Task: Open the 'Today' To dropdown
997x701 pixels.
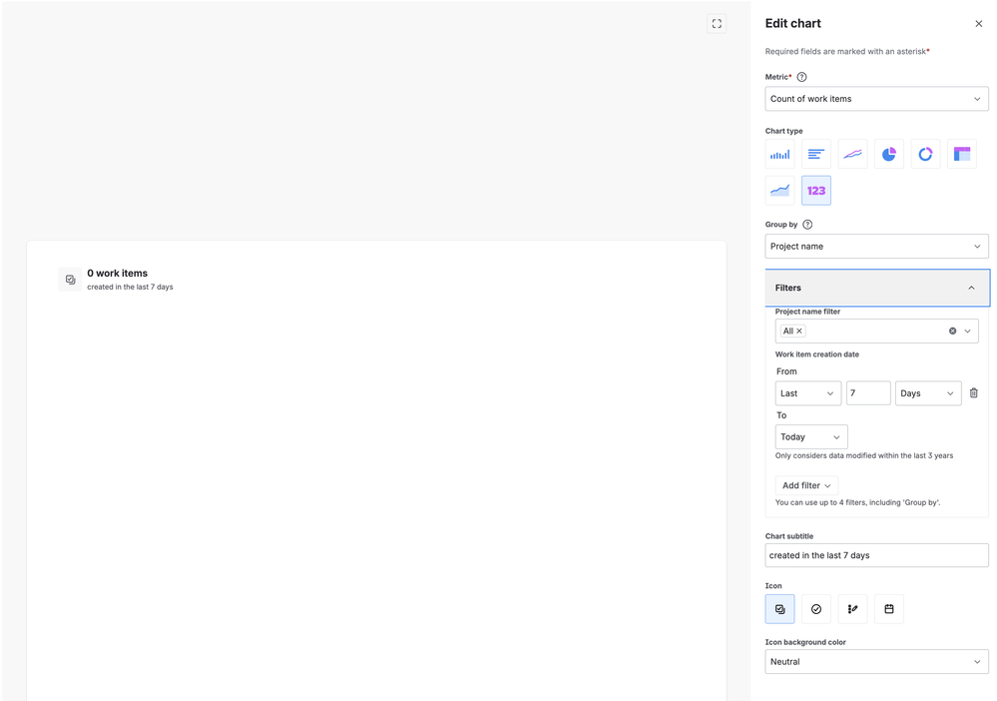Action: point(810,437)
